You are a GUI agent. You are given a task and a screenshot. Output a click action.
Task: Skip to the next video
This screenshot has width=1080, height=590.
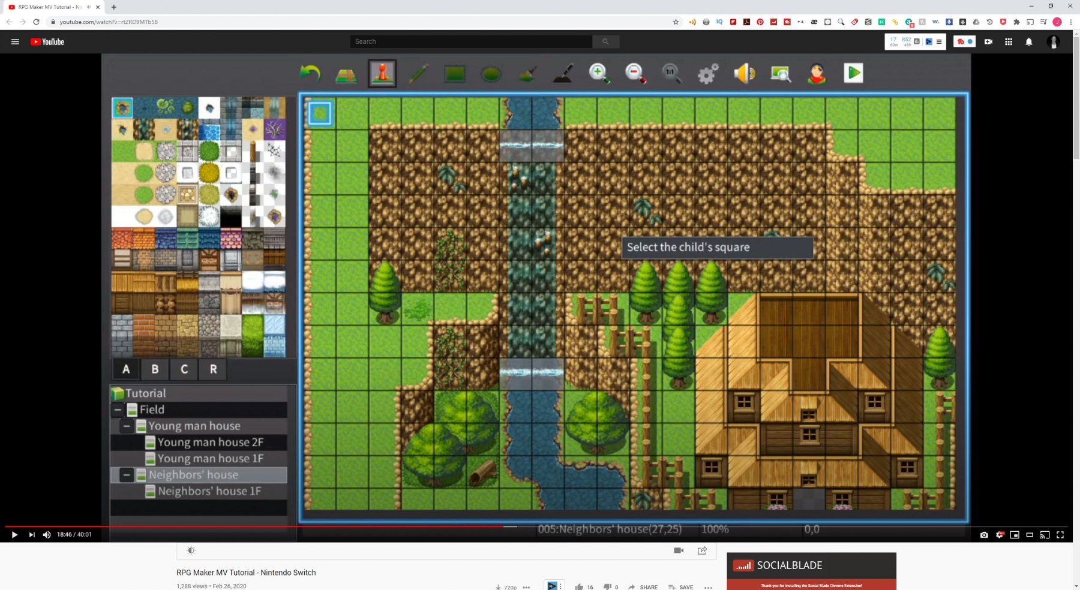(32, 534)
